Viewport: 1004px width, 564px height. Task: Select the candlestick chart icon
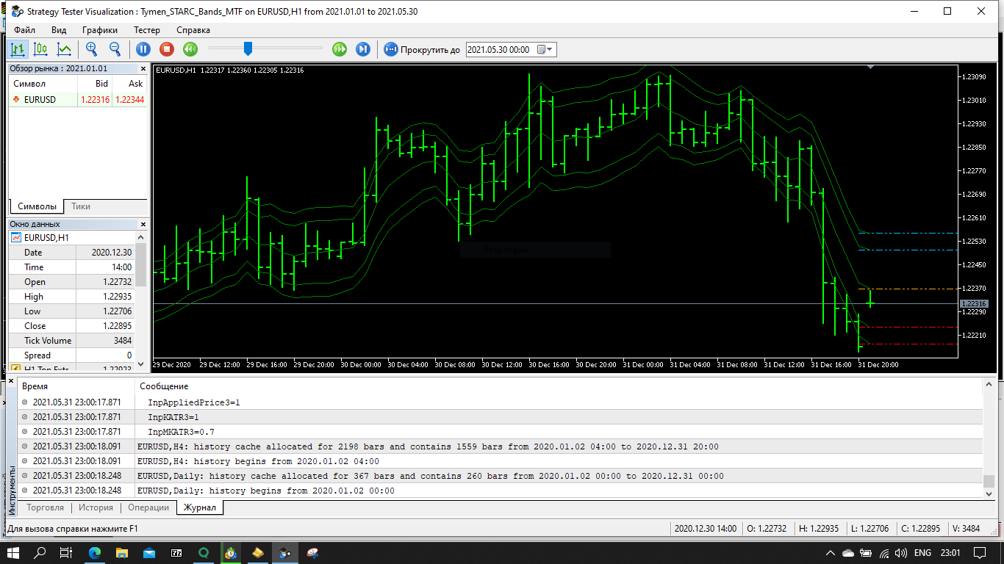40,48
